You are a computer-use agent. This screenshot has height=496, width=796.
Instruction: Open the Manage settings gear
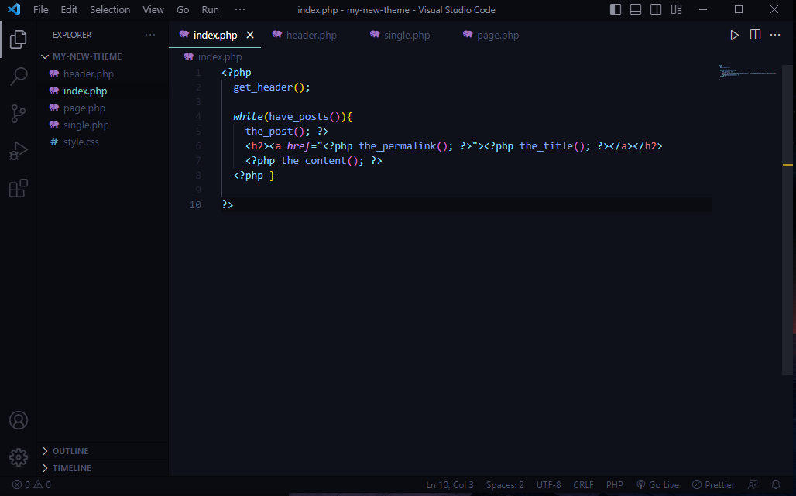19,457
